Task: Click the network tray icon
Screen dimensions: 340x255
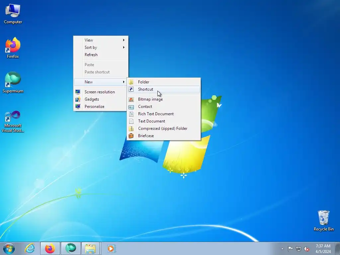Action: [298, 249]
